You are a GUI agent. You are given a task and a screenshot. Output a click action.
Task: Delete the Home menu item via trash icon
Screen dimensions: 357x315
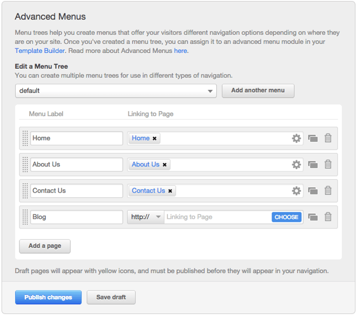(x=328, y=138)
